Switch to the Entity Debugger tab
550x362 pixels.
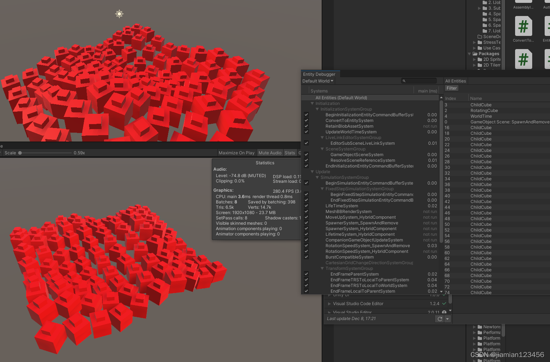point(319,74)
